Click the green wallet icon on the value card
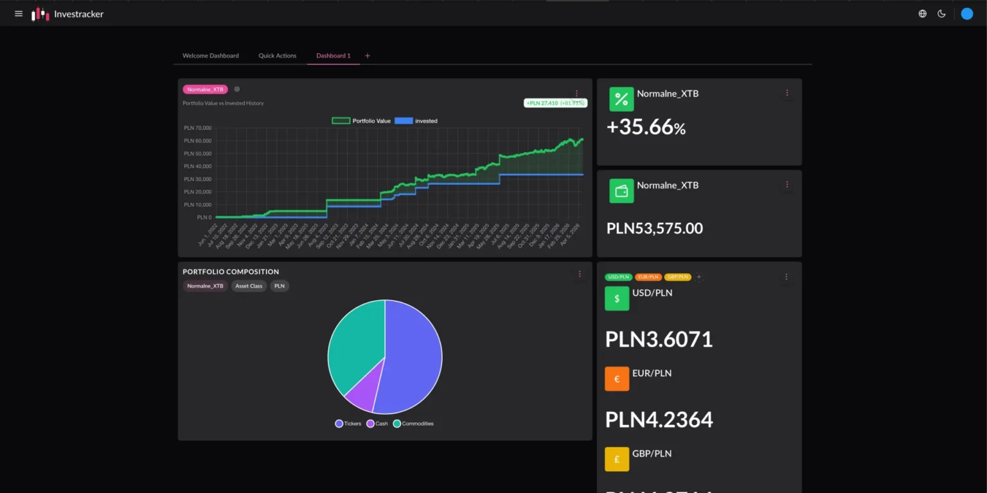Image resolution: width=987 pixels, height=493 pixels. point(621,191)
